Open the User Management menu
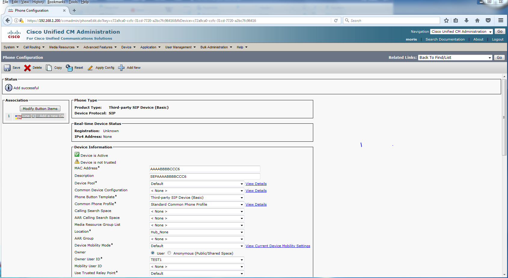 180,47
